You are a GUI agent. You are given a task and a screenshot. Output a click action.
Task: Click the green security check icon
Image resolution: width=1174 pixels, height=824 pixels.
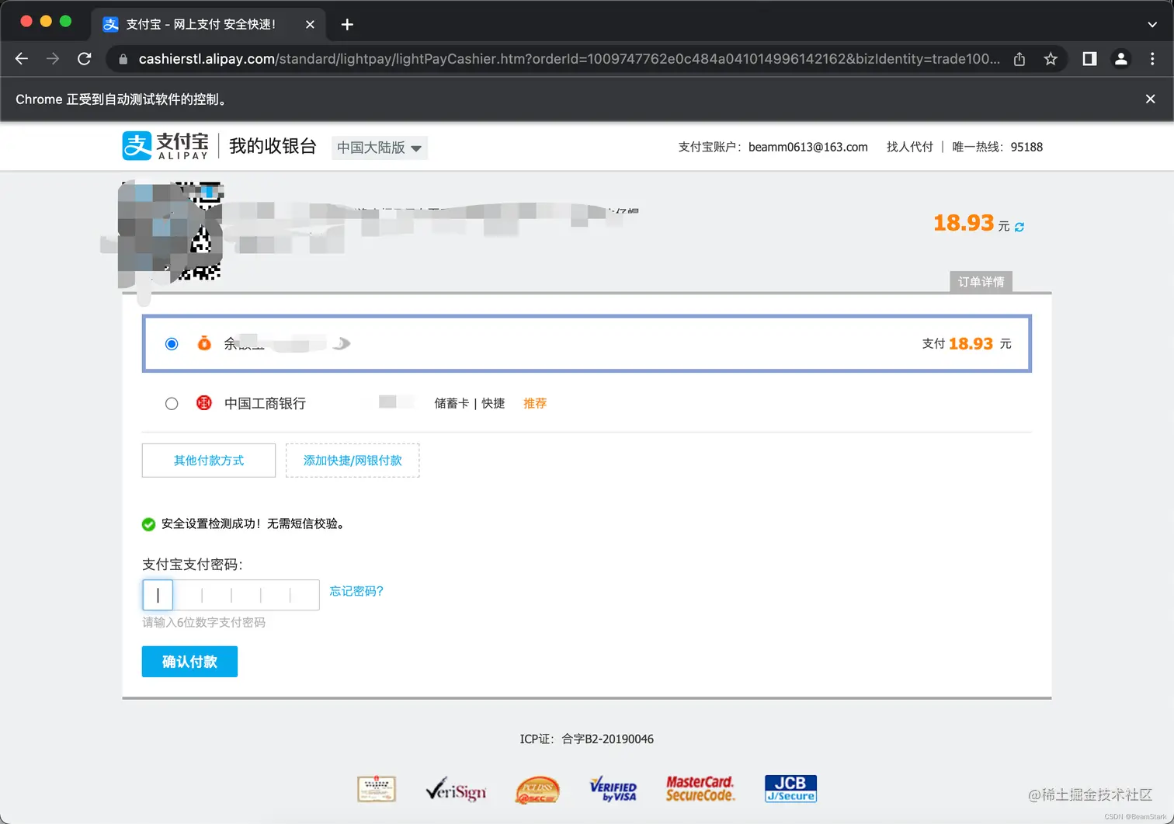pos(148,524)
